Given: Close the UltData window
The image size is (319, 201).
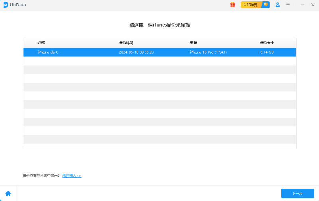Looking at the screenshot, I should pos(313,5).
